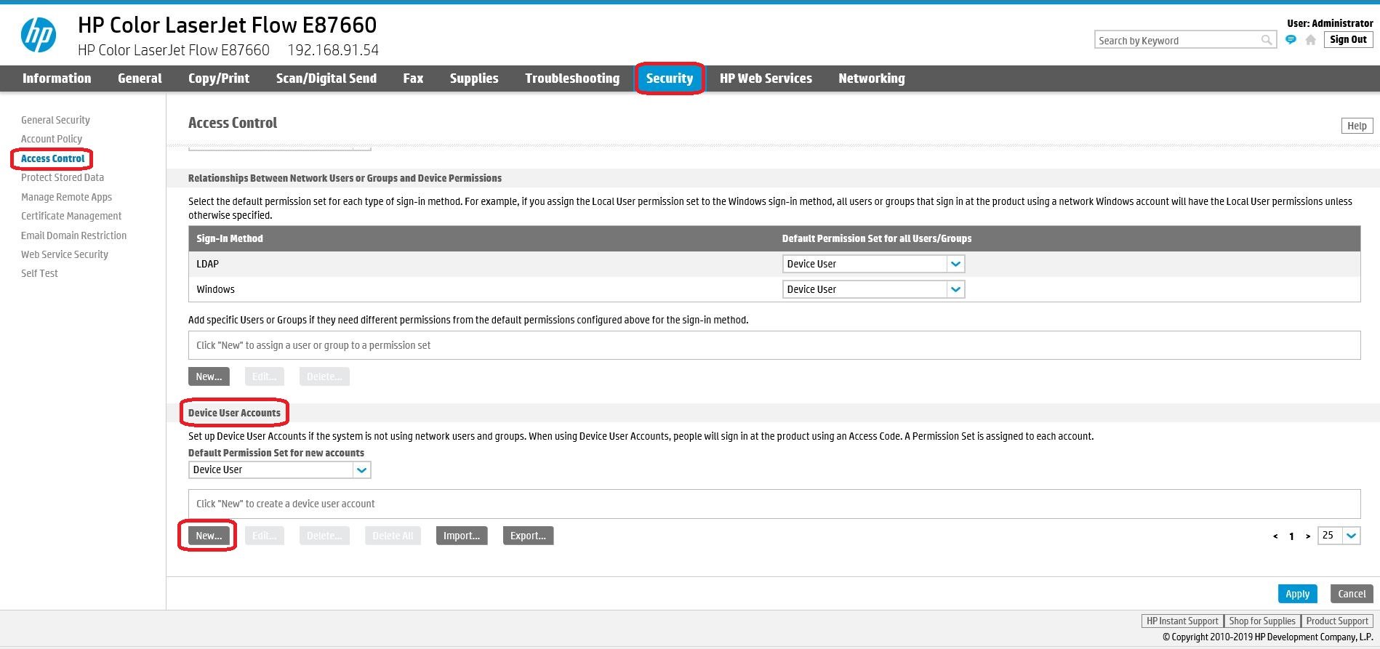Click New under Device User Accounts
This screenshot has height=649, width=1380.
tap(209, 536)
